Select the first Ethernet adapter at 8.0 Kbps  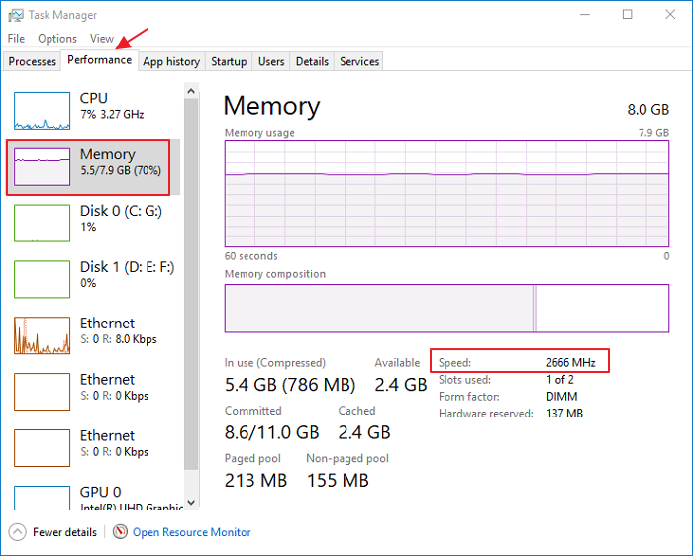tap(93, 335)
